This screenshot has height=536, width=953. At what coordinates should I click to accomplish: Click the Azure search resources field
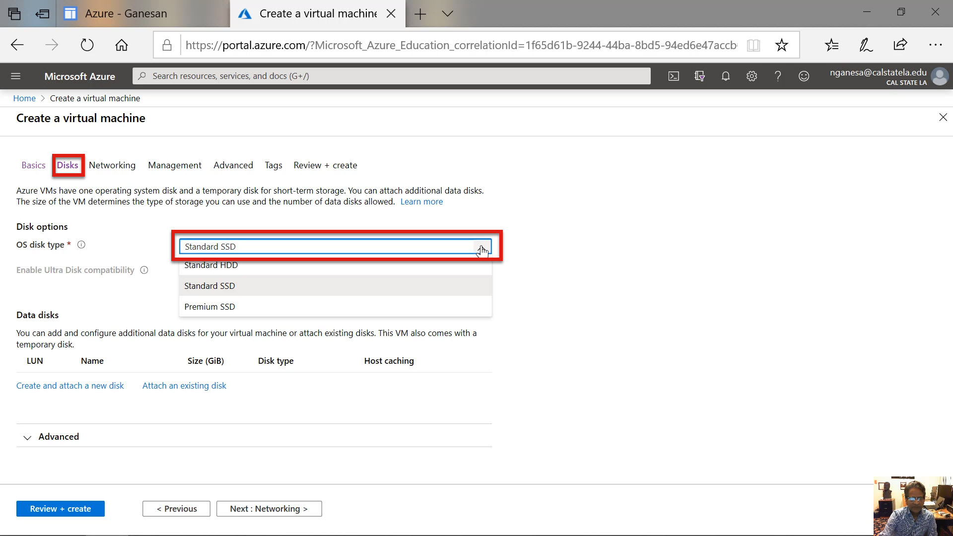(x=391, y=76)
